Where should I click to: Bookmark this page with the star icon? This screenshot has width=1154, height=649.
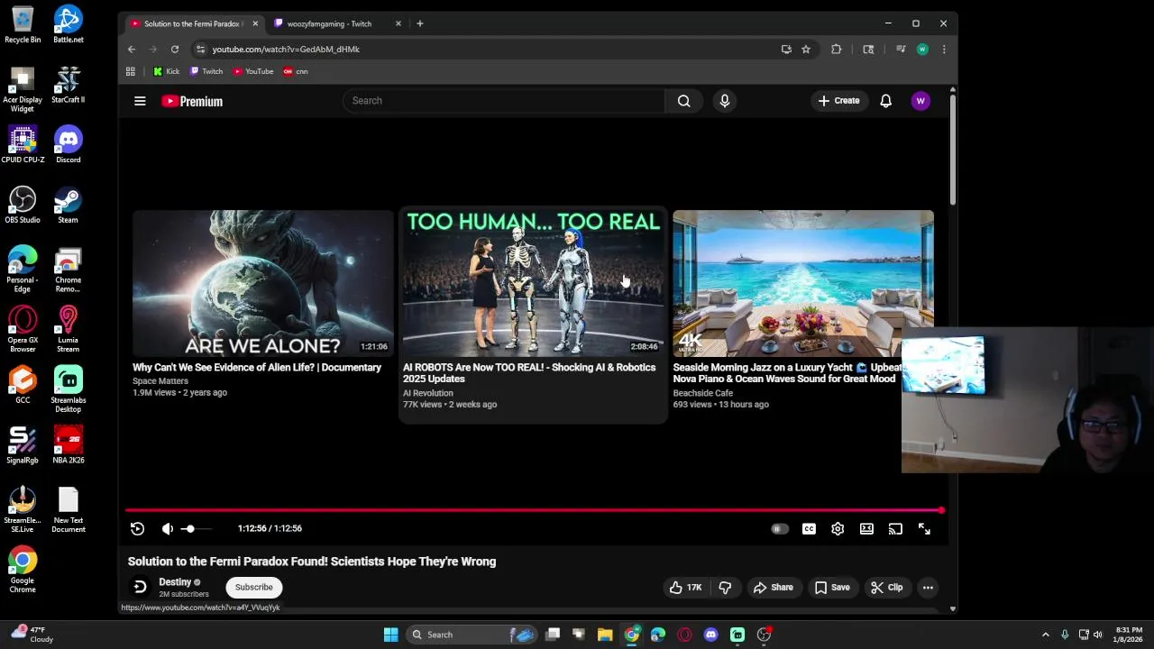click(x=806, y=50)
